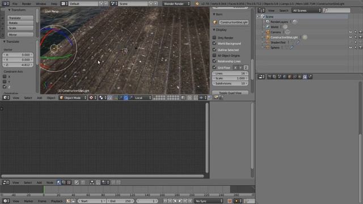Viewport: 363px width, 204px height.
Task: Click the Scale button
Action: click(x=20, y=28)
